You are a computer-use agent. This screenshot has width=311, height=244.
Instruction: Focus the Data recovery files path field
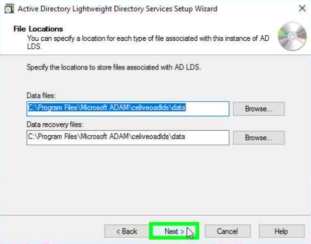click(x=128, y=137)
